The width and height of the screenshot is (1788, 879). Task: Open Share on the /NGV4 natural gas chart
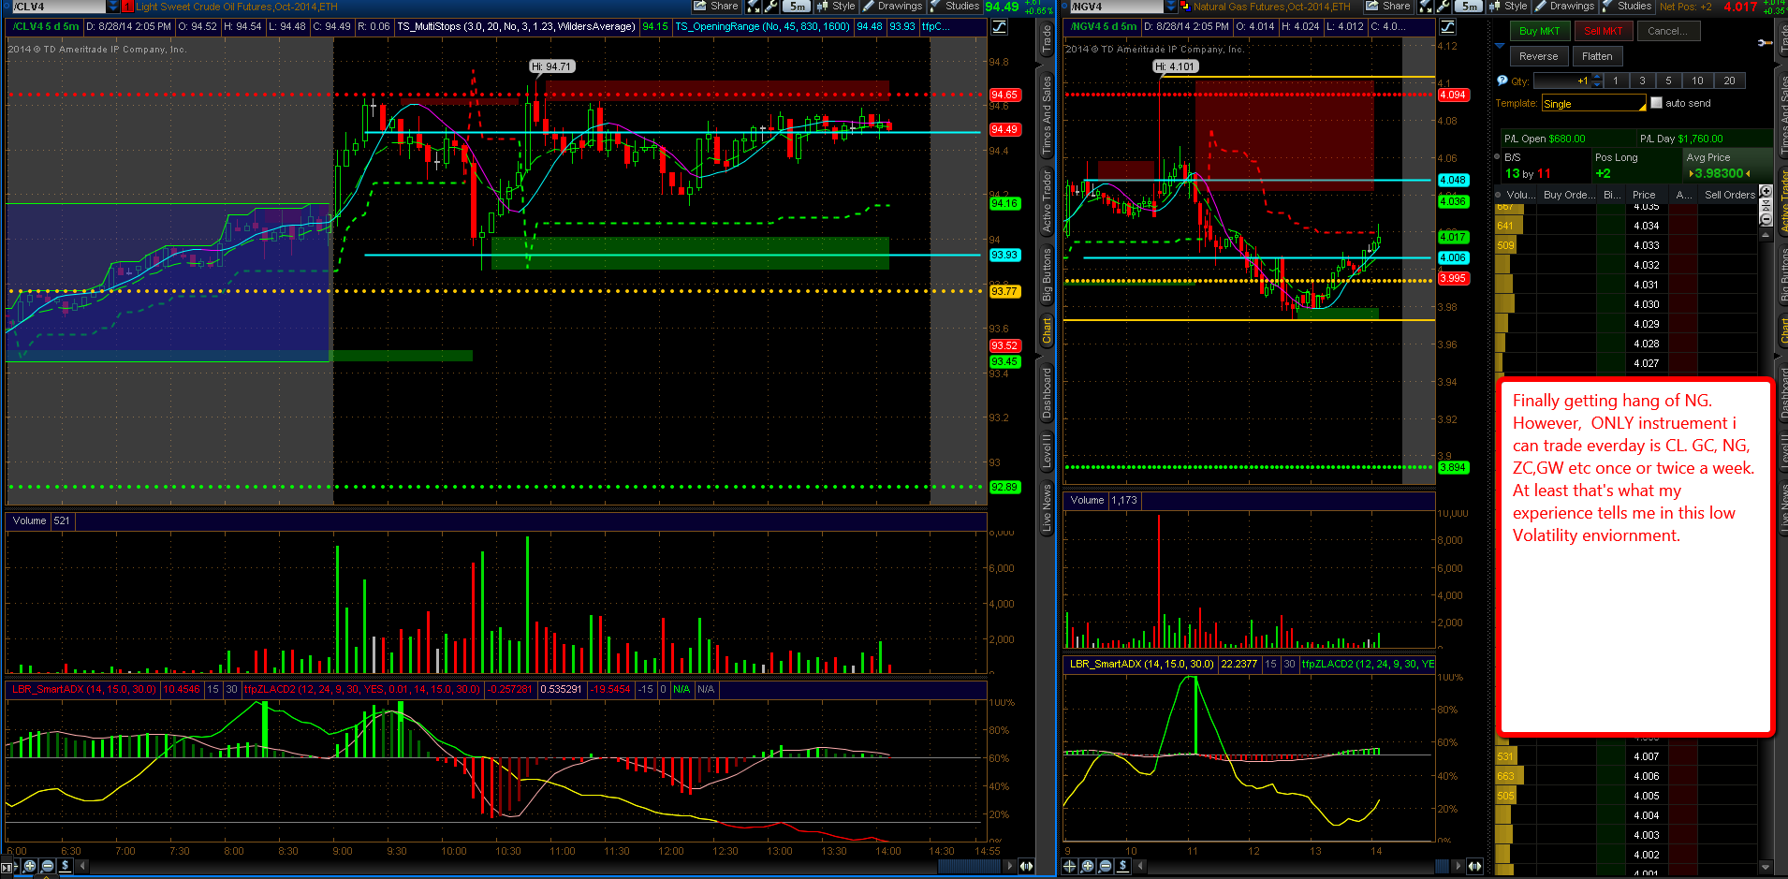1389,6
